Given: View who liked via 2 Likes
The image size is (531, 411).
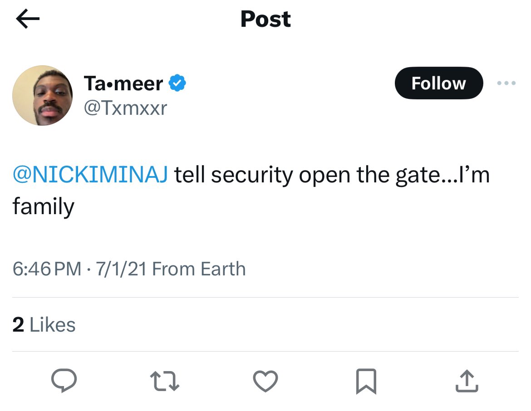Looking at the screenshot, I should point(44,325).
